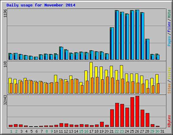Screen dimensions: 173x135
Task: Click day label '18' on the x-axis
Action: click(x=96, y=131)
